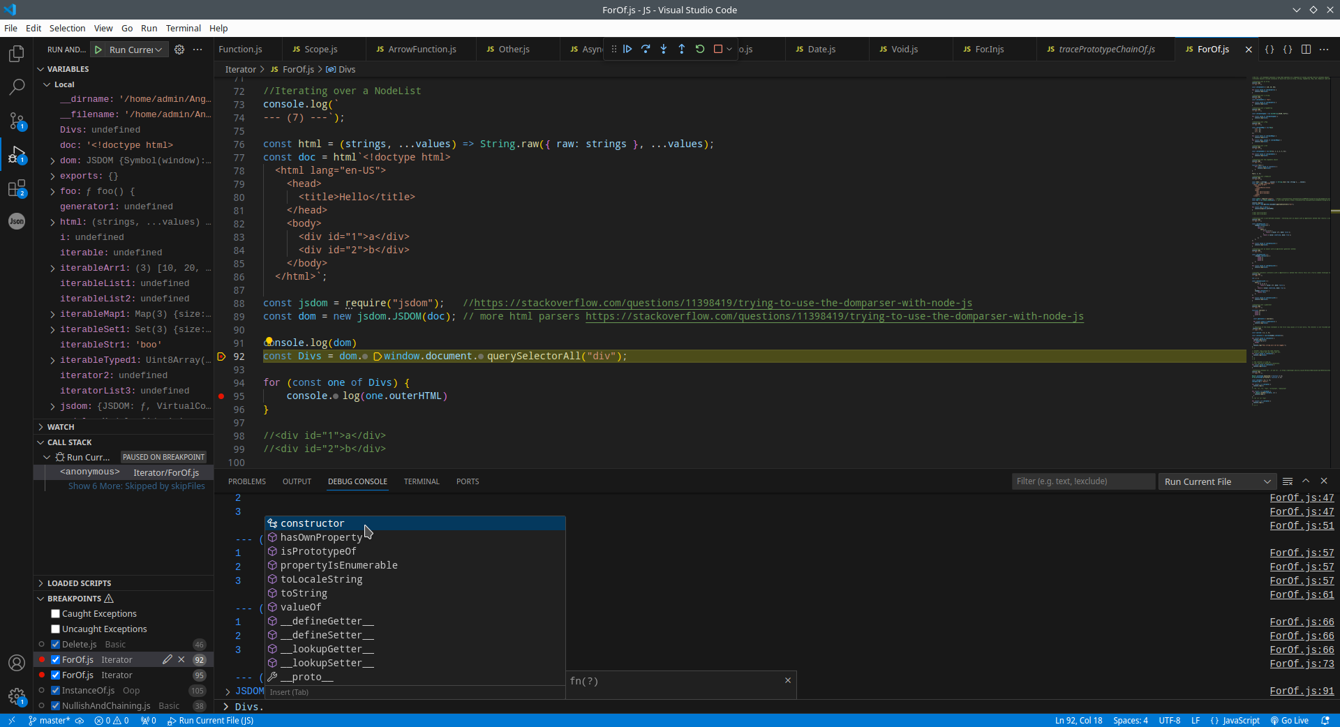
Task: Open the Terminal menu in menu bar
Action: tap(183, 28)
